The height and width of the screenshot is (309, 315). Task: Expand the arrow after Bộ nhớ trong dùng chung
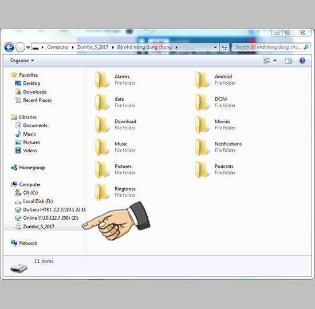click(176, 47)
